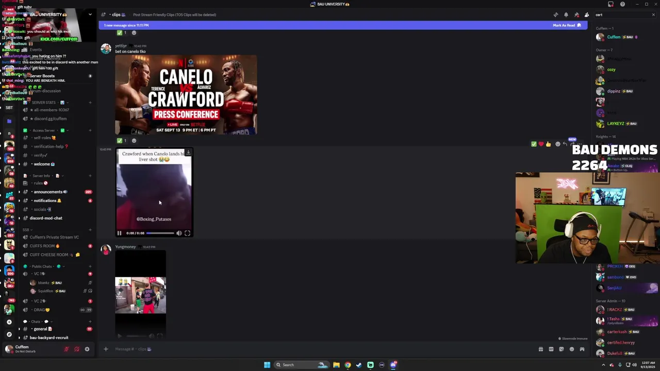Screen dimensions: 660x371
Task: Open User Settings gear
Action: tap(87, 349)
